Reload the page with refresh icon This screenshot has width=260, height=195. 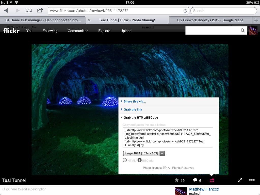pos(185,11)
